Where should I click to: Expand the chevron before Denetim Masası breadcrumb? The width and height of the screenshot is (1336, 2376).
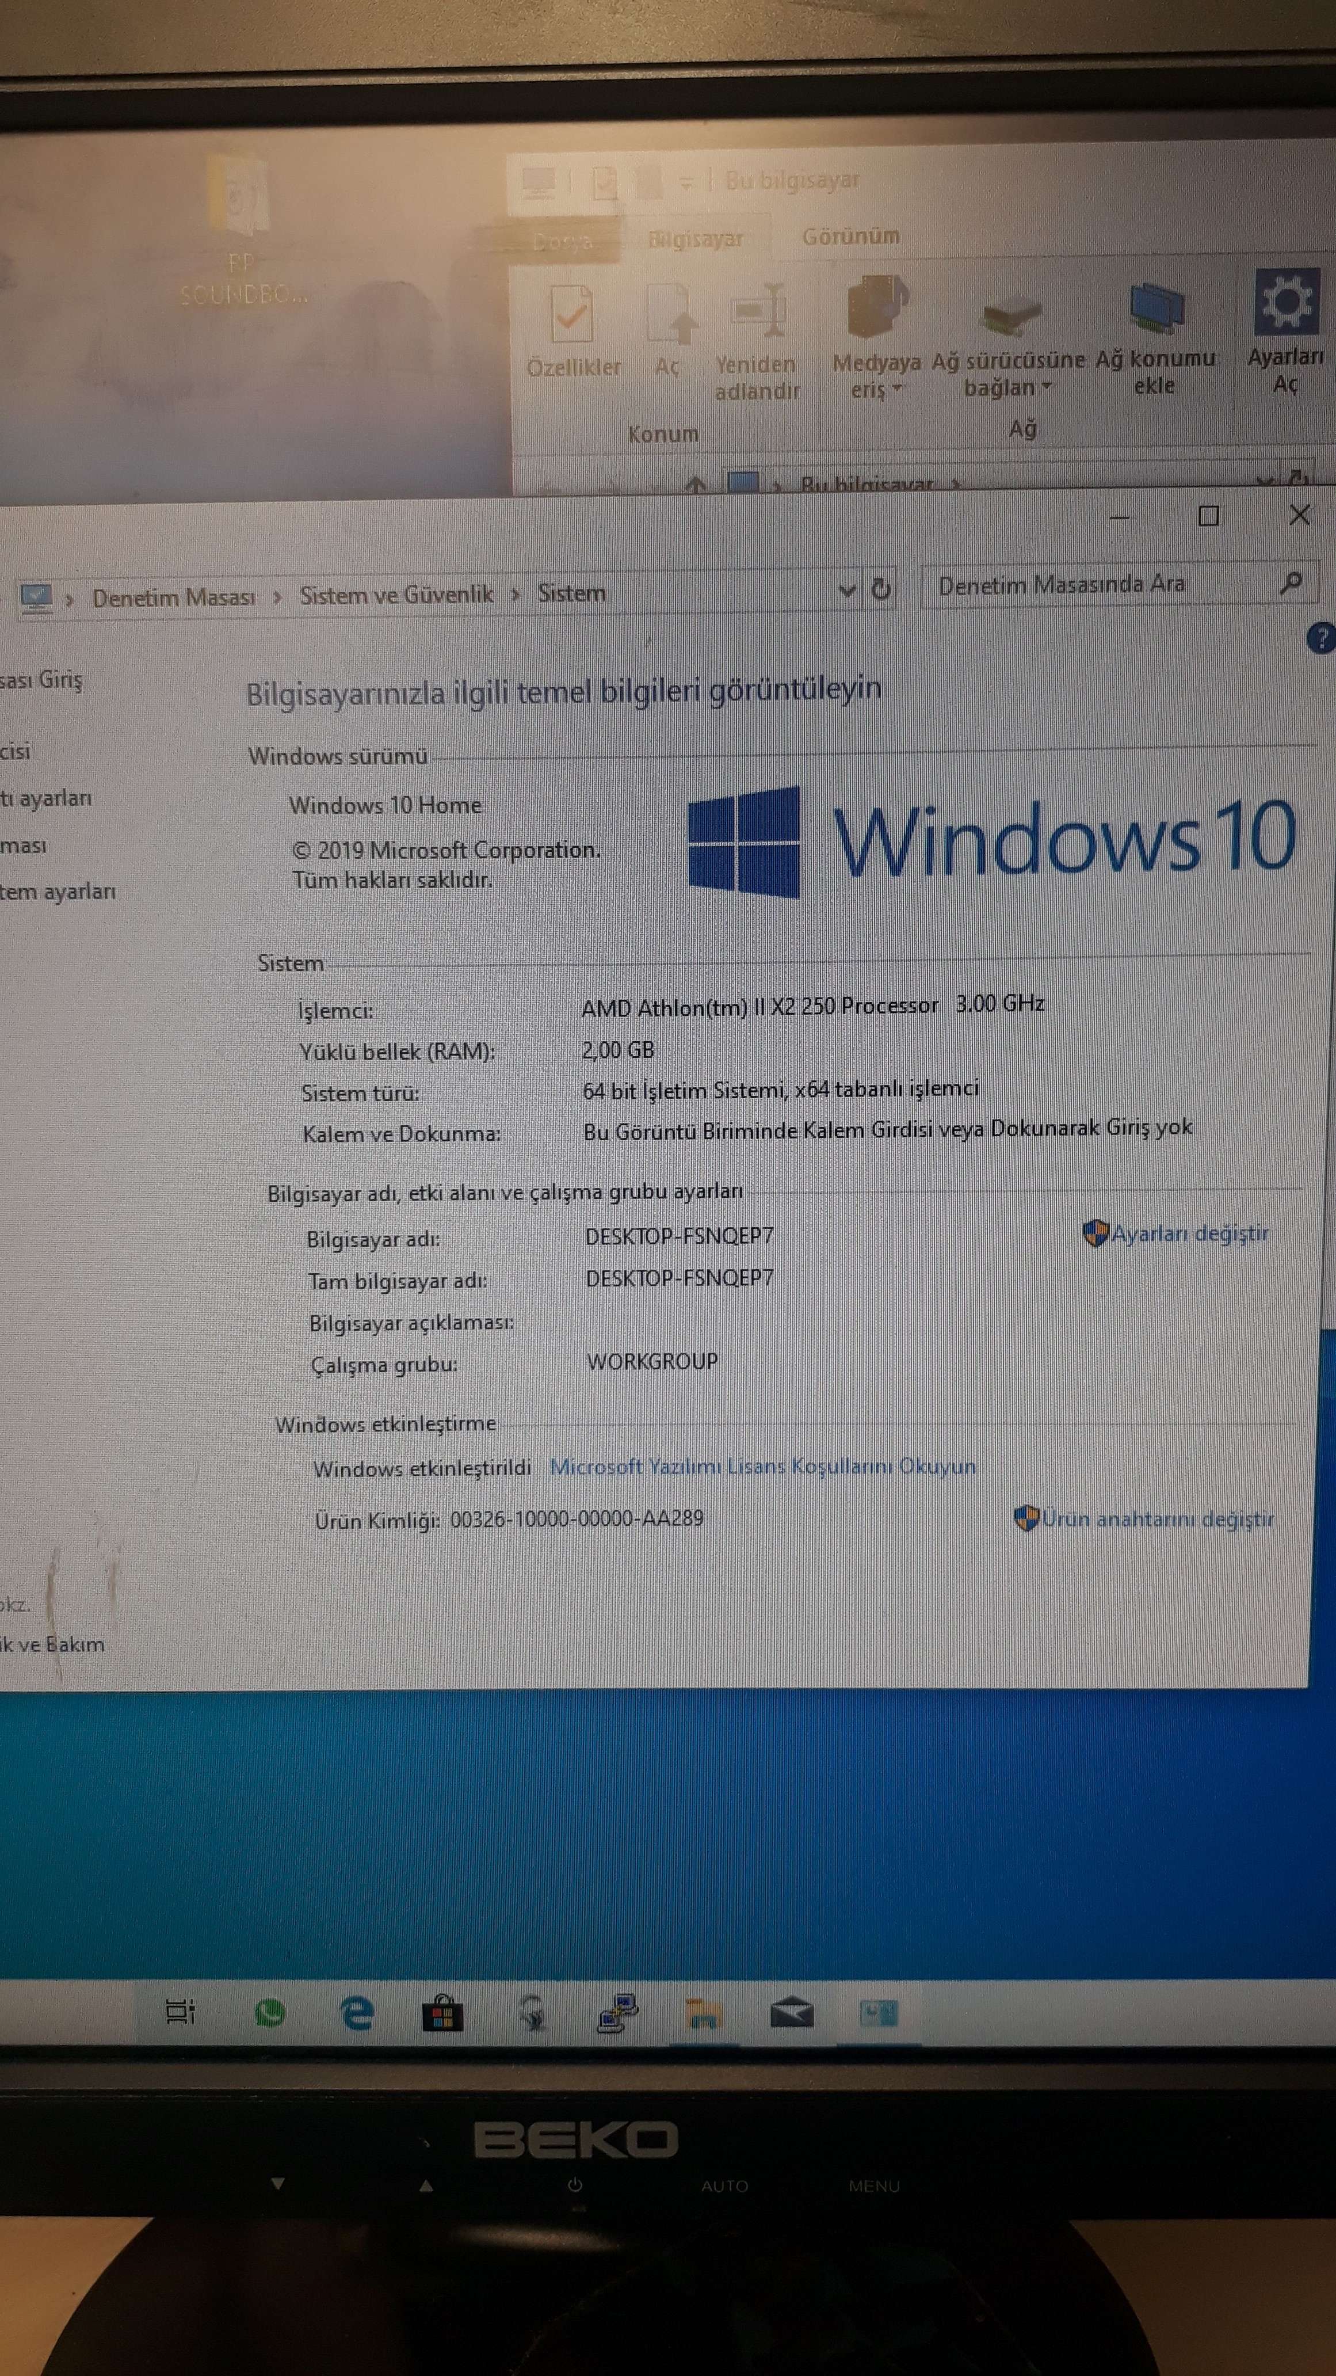pos(70,599)
